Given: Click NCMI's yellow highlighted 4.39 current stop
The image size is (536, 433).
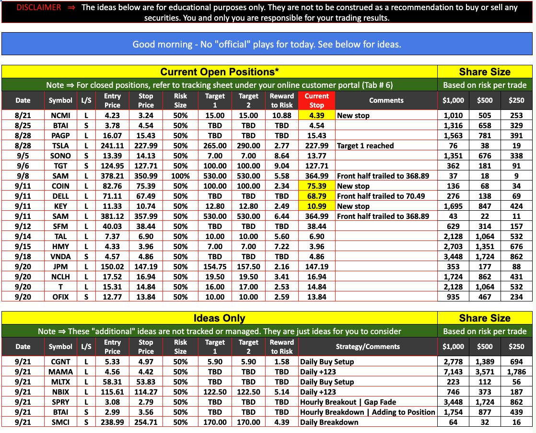Looking at the screenshot, I should pos(316,116).
